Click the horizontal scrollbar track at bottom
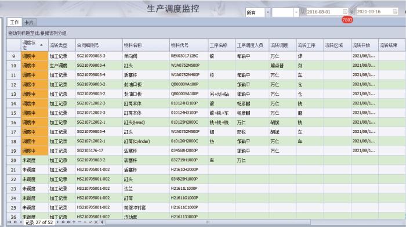This screenshot has width=406, height=227. pos(207,222)
